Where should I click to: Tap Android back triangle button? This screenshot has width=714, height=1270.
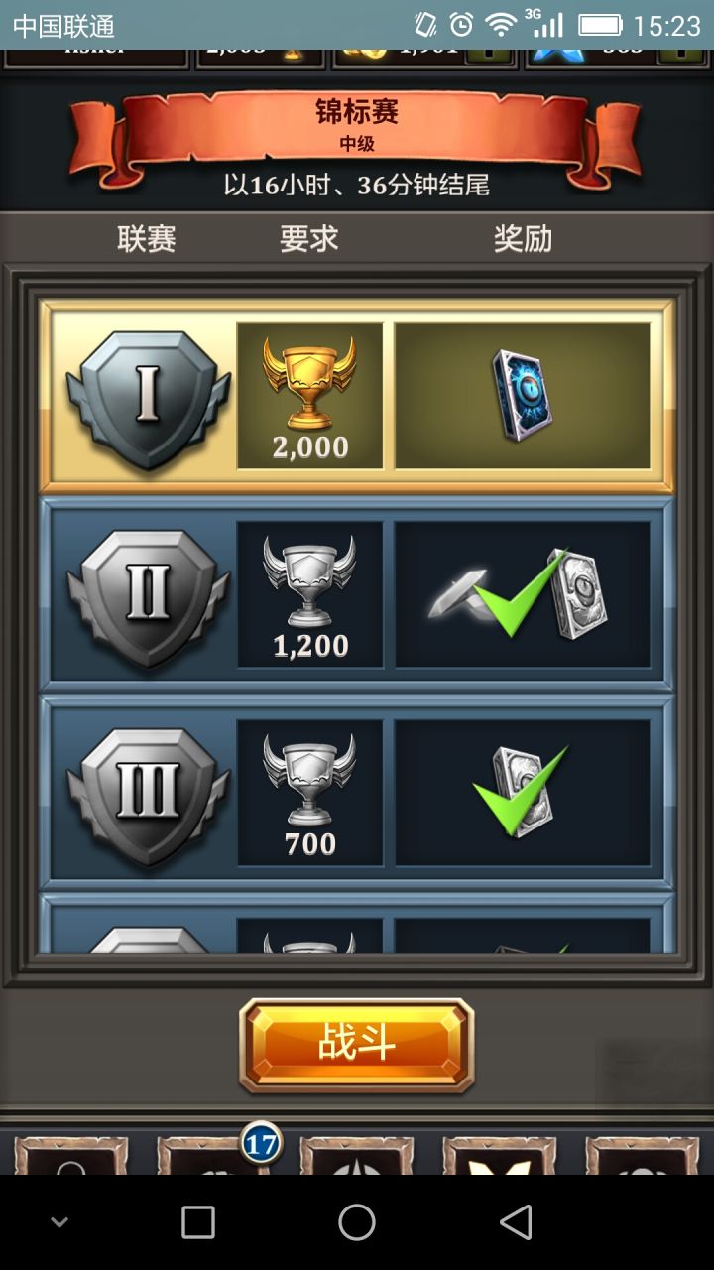point(516,1222)
